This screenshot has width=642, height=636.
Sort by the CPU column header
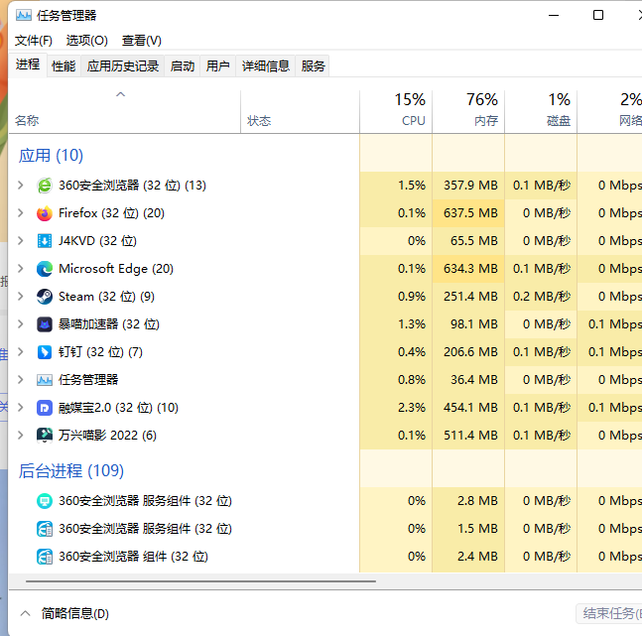396,112
